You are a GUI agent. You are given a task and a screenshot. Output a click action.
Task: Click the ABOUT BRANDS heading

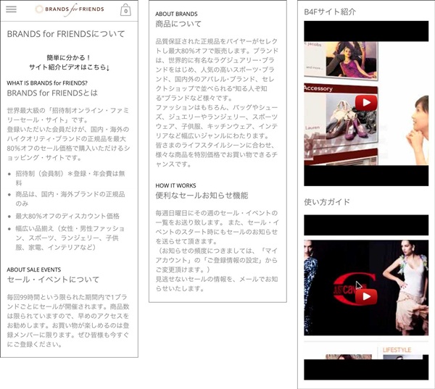[x=176, y=14]
